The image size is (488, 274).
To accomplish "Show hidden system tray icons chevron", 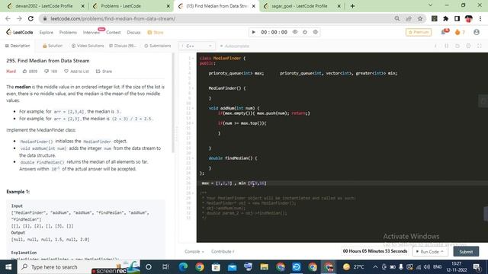I will click(375, 267).
